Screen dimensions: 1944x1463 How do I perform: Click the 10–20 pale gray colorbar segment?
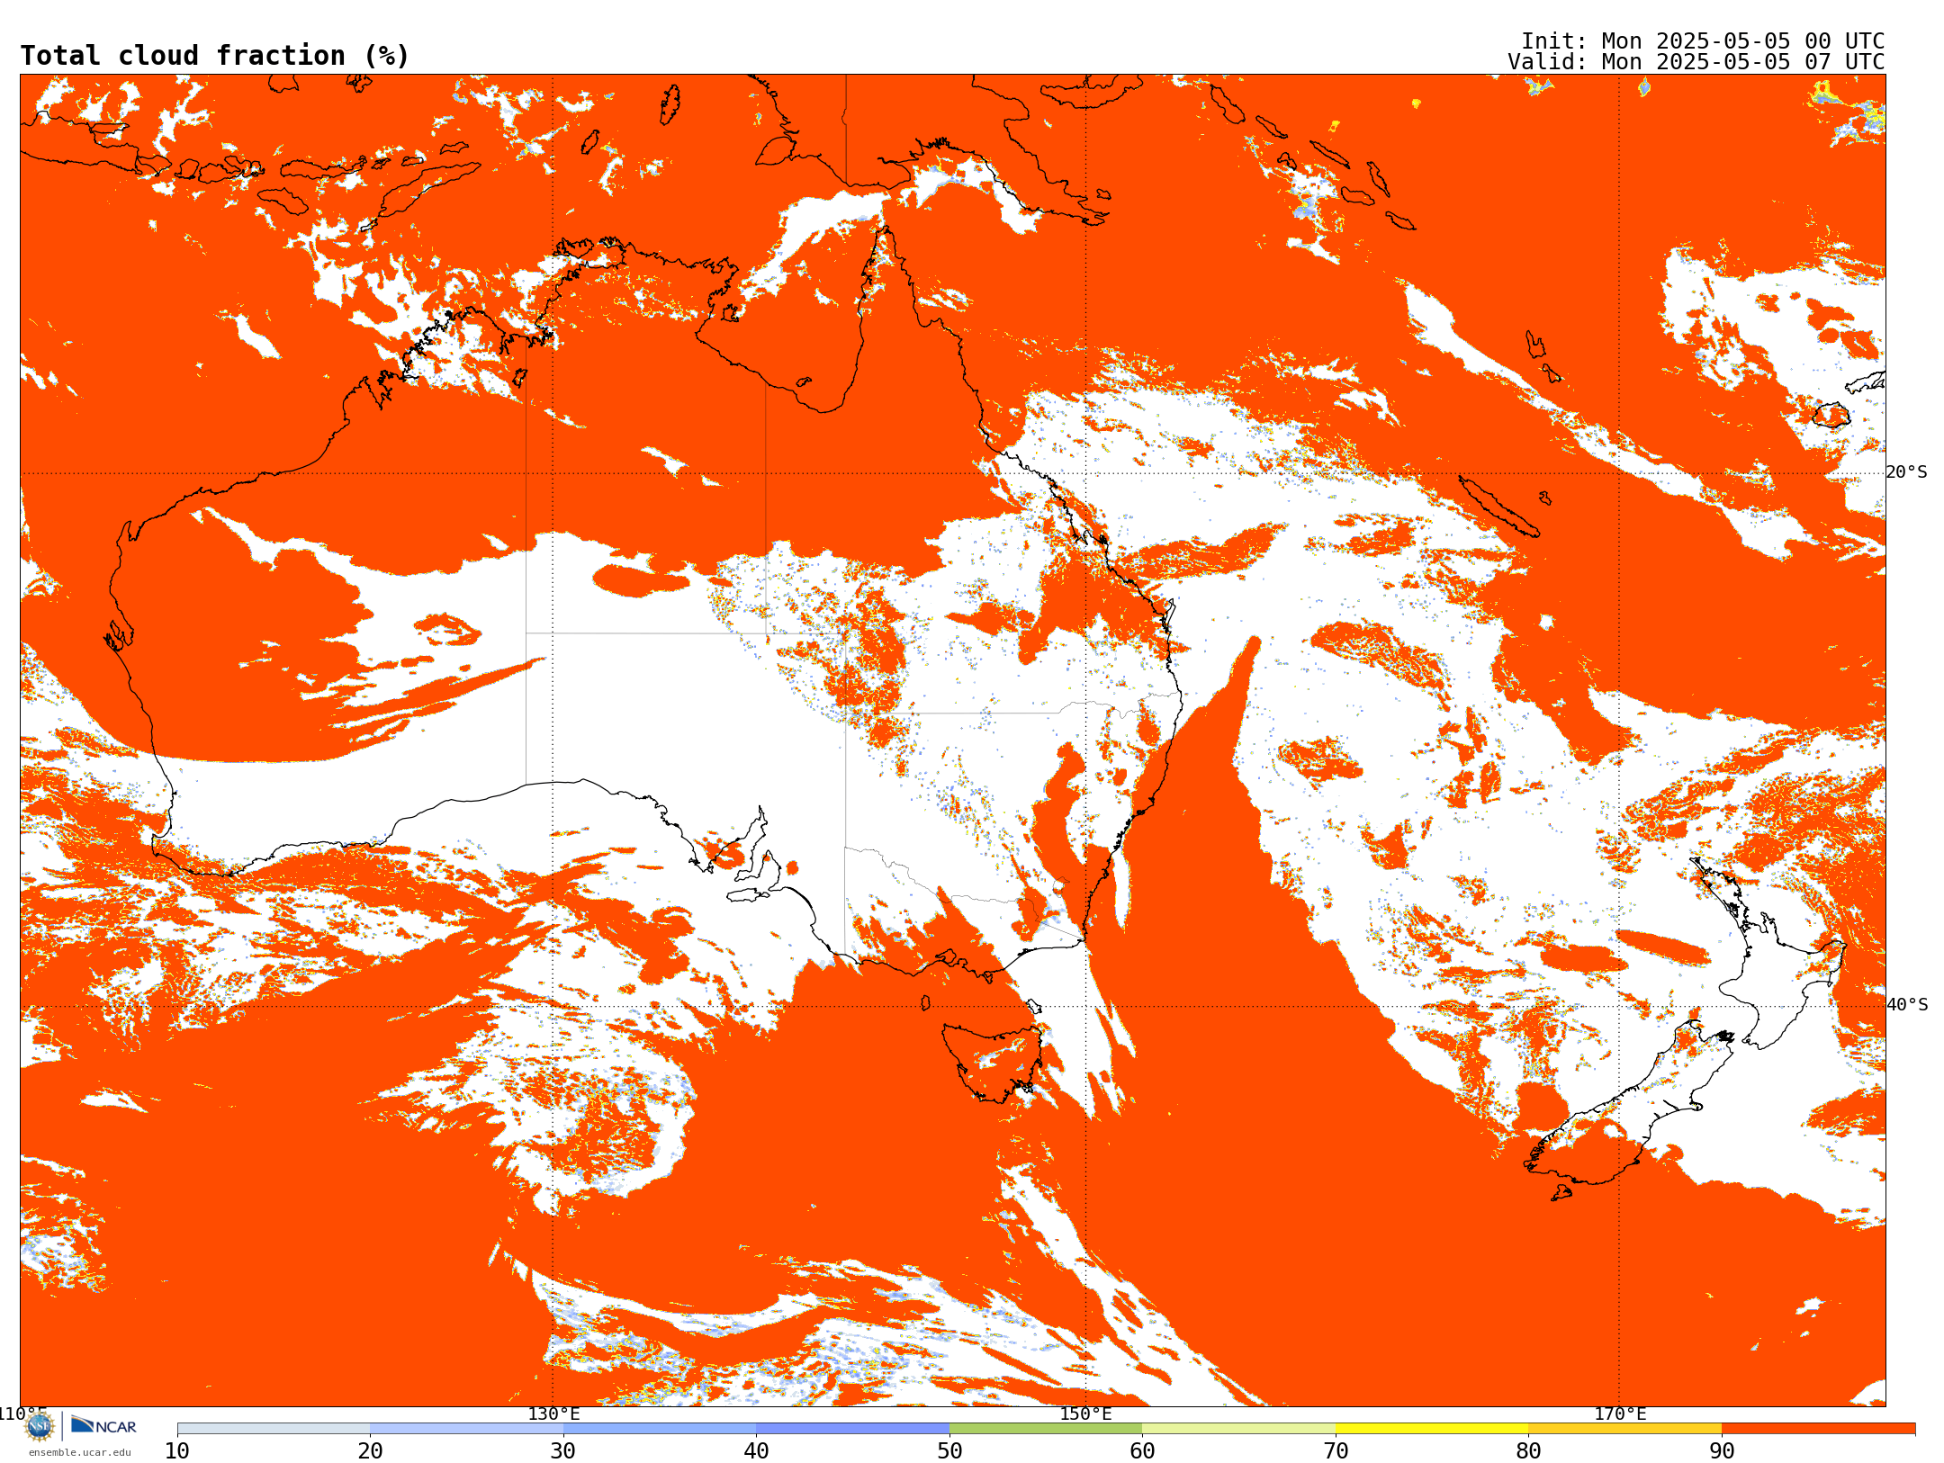274,1429
